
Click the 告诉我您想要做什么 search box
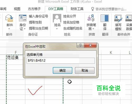tap(111, 9)
